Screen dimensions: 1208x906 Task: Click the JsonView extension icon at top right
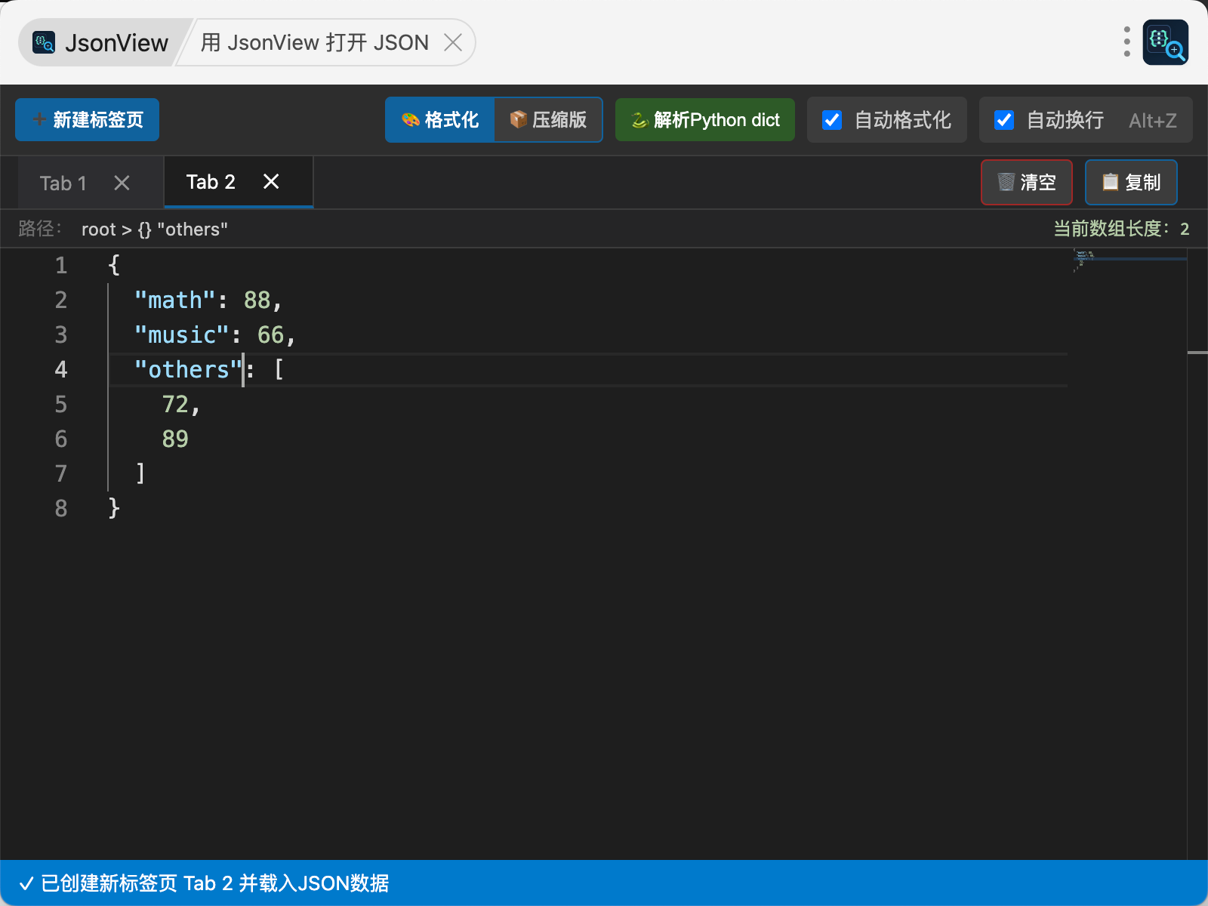pyautogui.click(x=1165, y=42)
